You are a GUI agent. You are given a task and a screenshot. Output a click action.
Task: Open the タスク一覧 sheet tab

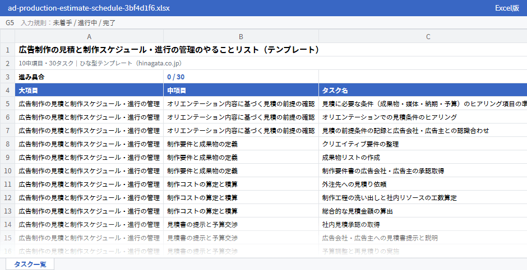30,264
